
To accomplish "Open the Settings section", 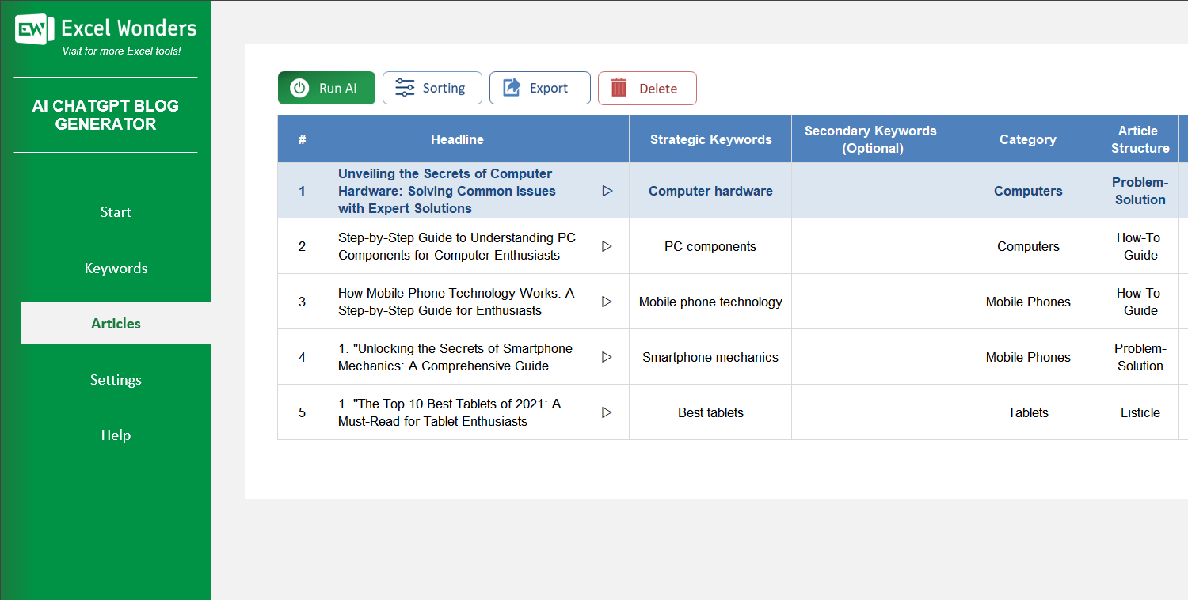I will pos(116,379).
